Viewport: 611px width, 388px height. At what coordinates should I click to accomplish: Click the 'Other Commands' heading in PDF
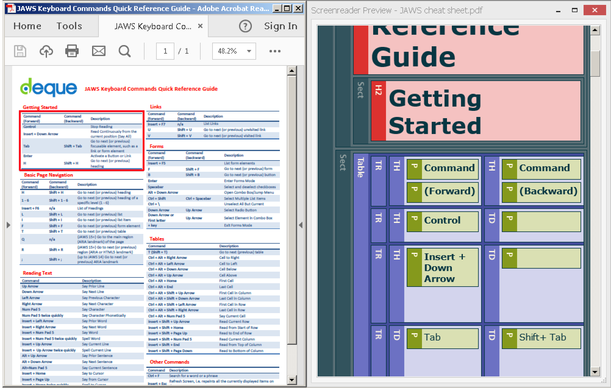pos(169,362)
